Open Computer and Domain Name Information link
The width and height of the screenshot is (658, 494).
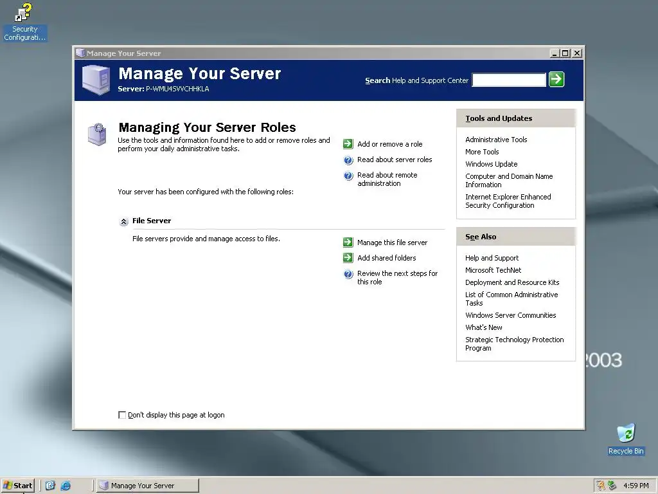tap(509, 180)
